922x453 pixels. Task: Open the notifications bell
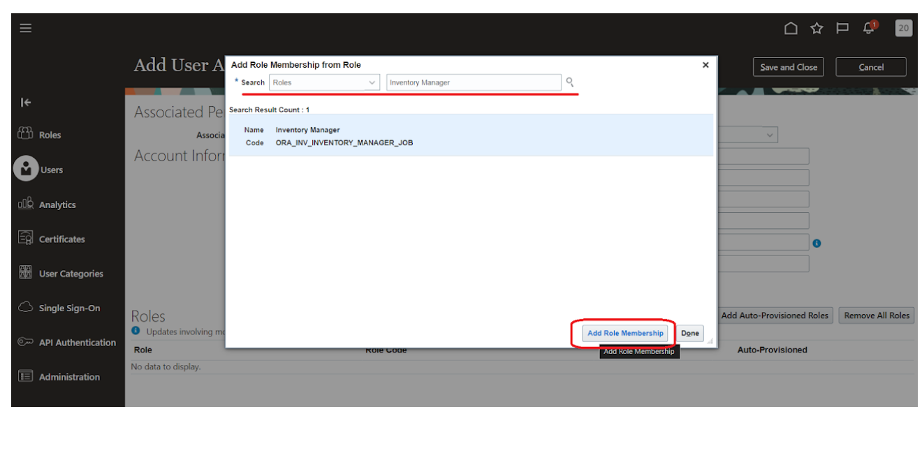coord(869,28)
